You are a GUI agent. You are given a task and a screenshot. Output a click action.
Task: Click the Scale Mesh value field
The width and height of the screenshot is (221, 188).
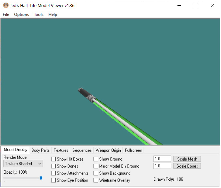[162, 159]
